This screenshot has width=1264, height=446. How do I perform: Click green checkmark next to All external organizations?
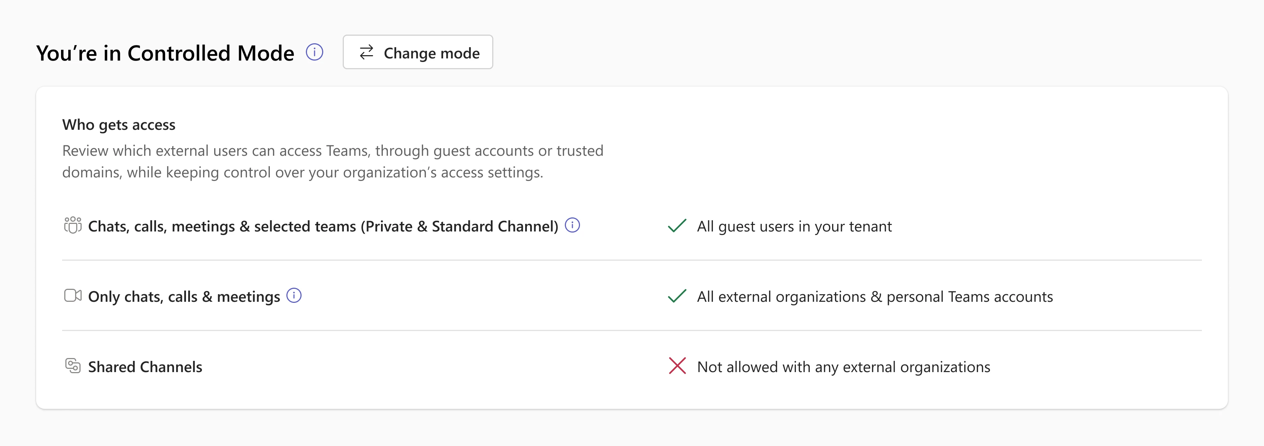[677, 296]
